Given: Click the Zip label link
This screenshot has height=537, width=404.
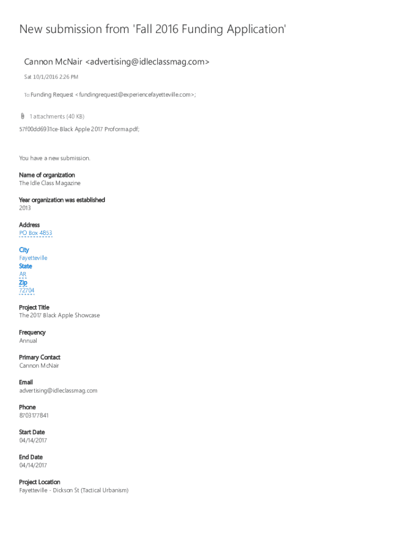Looking at the screenshot, I should tap(23, 283).
